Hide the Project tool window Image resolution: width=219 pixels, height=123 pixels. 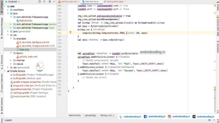click(x=54, y=1)
